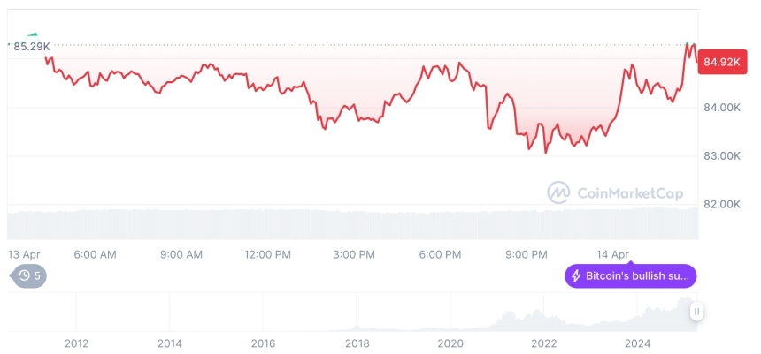Click the 9:00 AM time label
Viewport: 761px width, 354px height.
coord(181,254)
